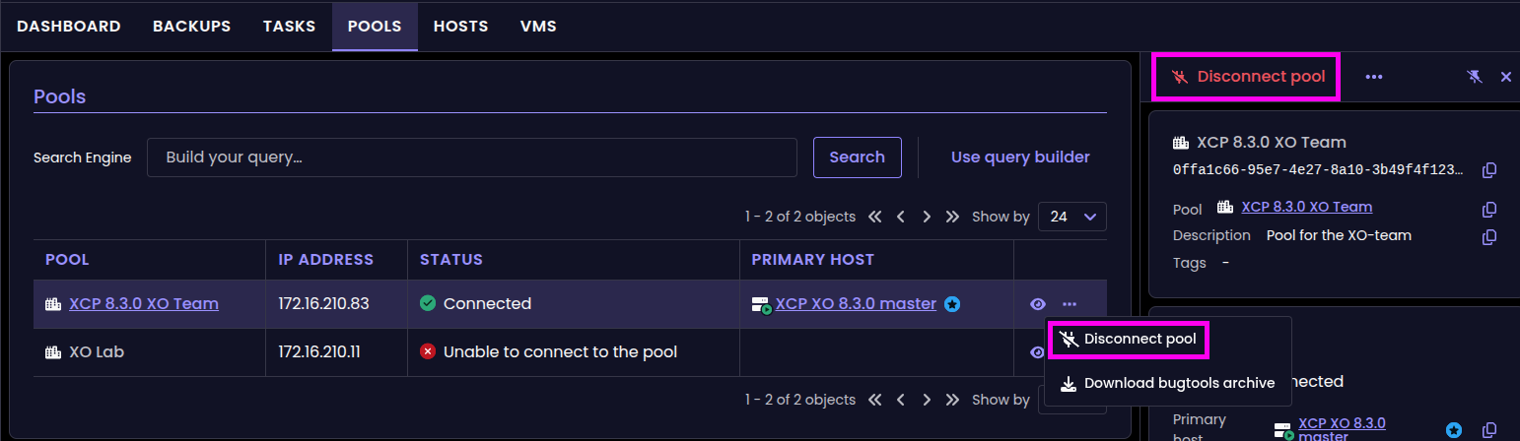The image size is (1520, 441).
Task: Copy the Description value in side panel
Action: pyautogui.click(x=1489, y=236)
